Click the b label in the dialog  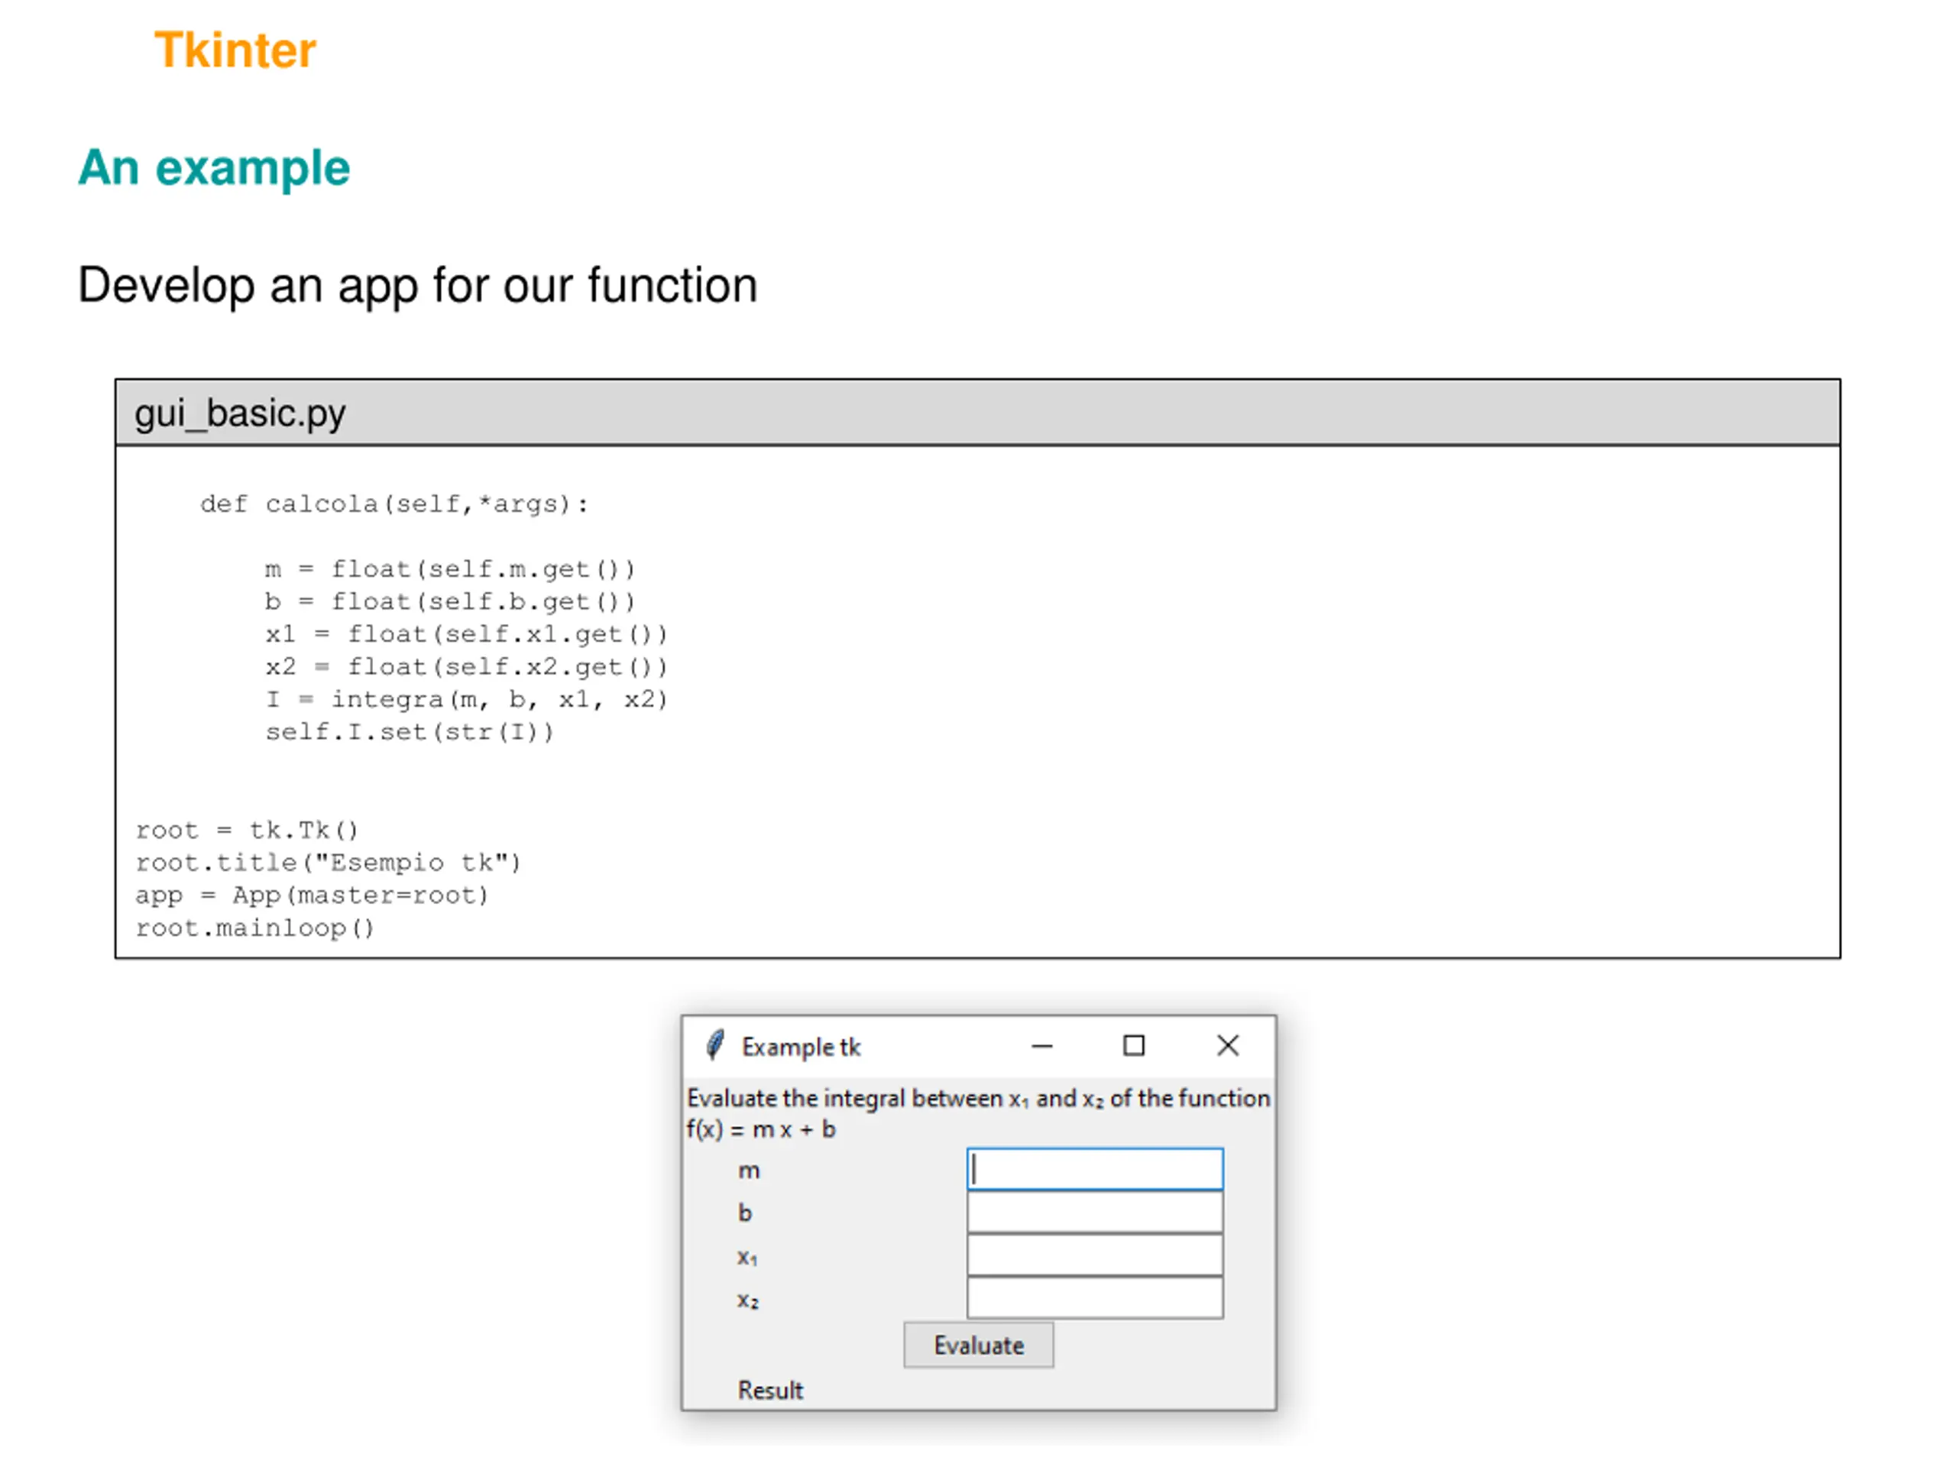click(x=744, y=1213)
